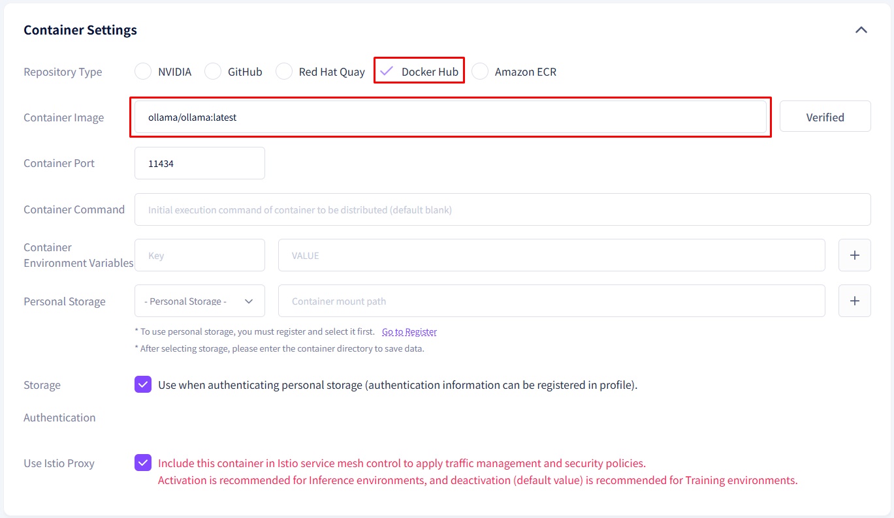Add personal storage with plus icon

[854, 301]
